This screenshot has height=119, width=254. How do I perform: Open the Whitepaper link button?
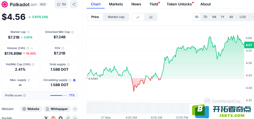pos(57,109)
